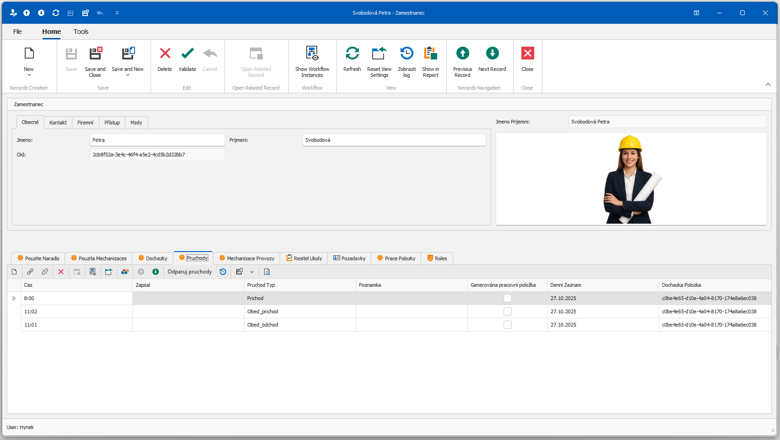
Task: Click into the Prijmeni input field
Action: point(394,140)
